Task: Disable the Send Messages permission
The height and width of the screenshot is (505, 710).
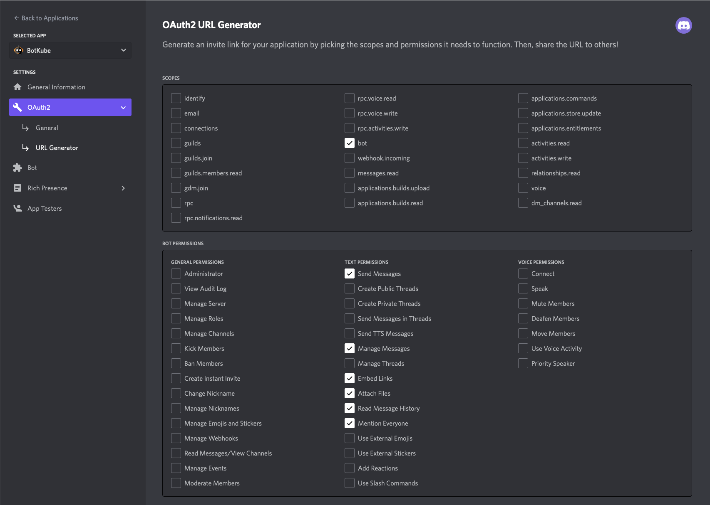Action: point(349,273)
